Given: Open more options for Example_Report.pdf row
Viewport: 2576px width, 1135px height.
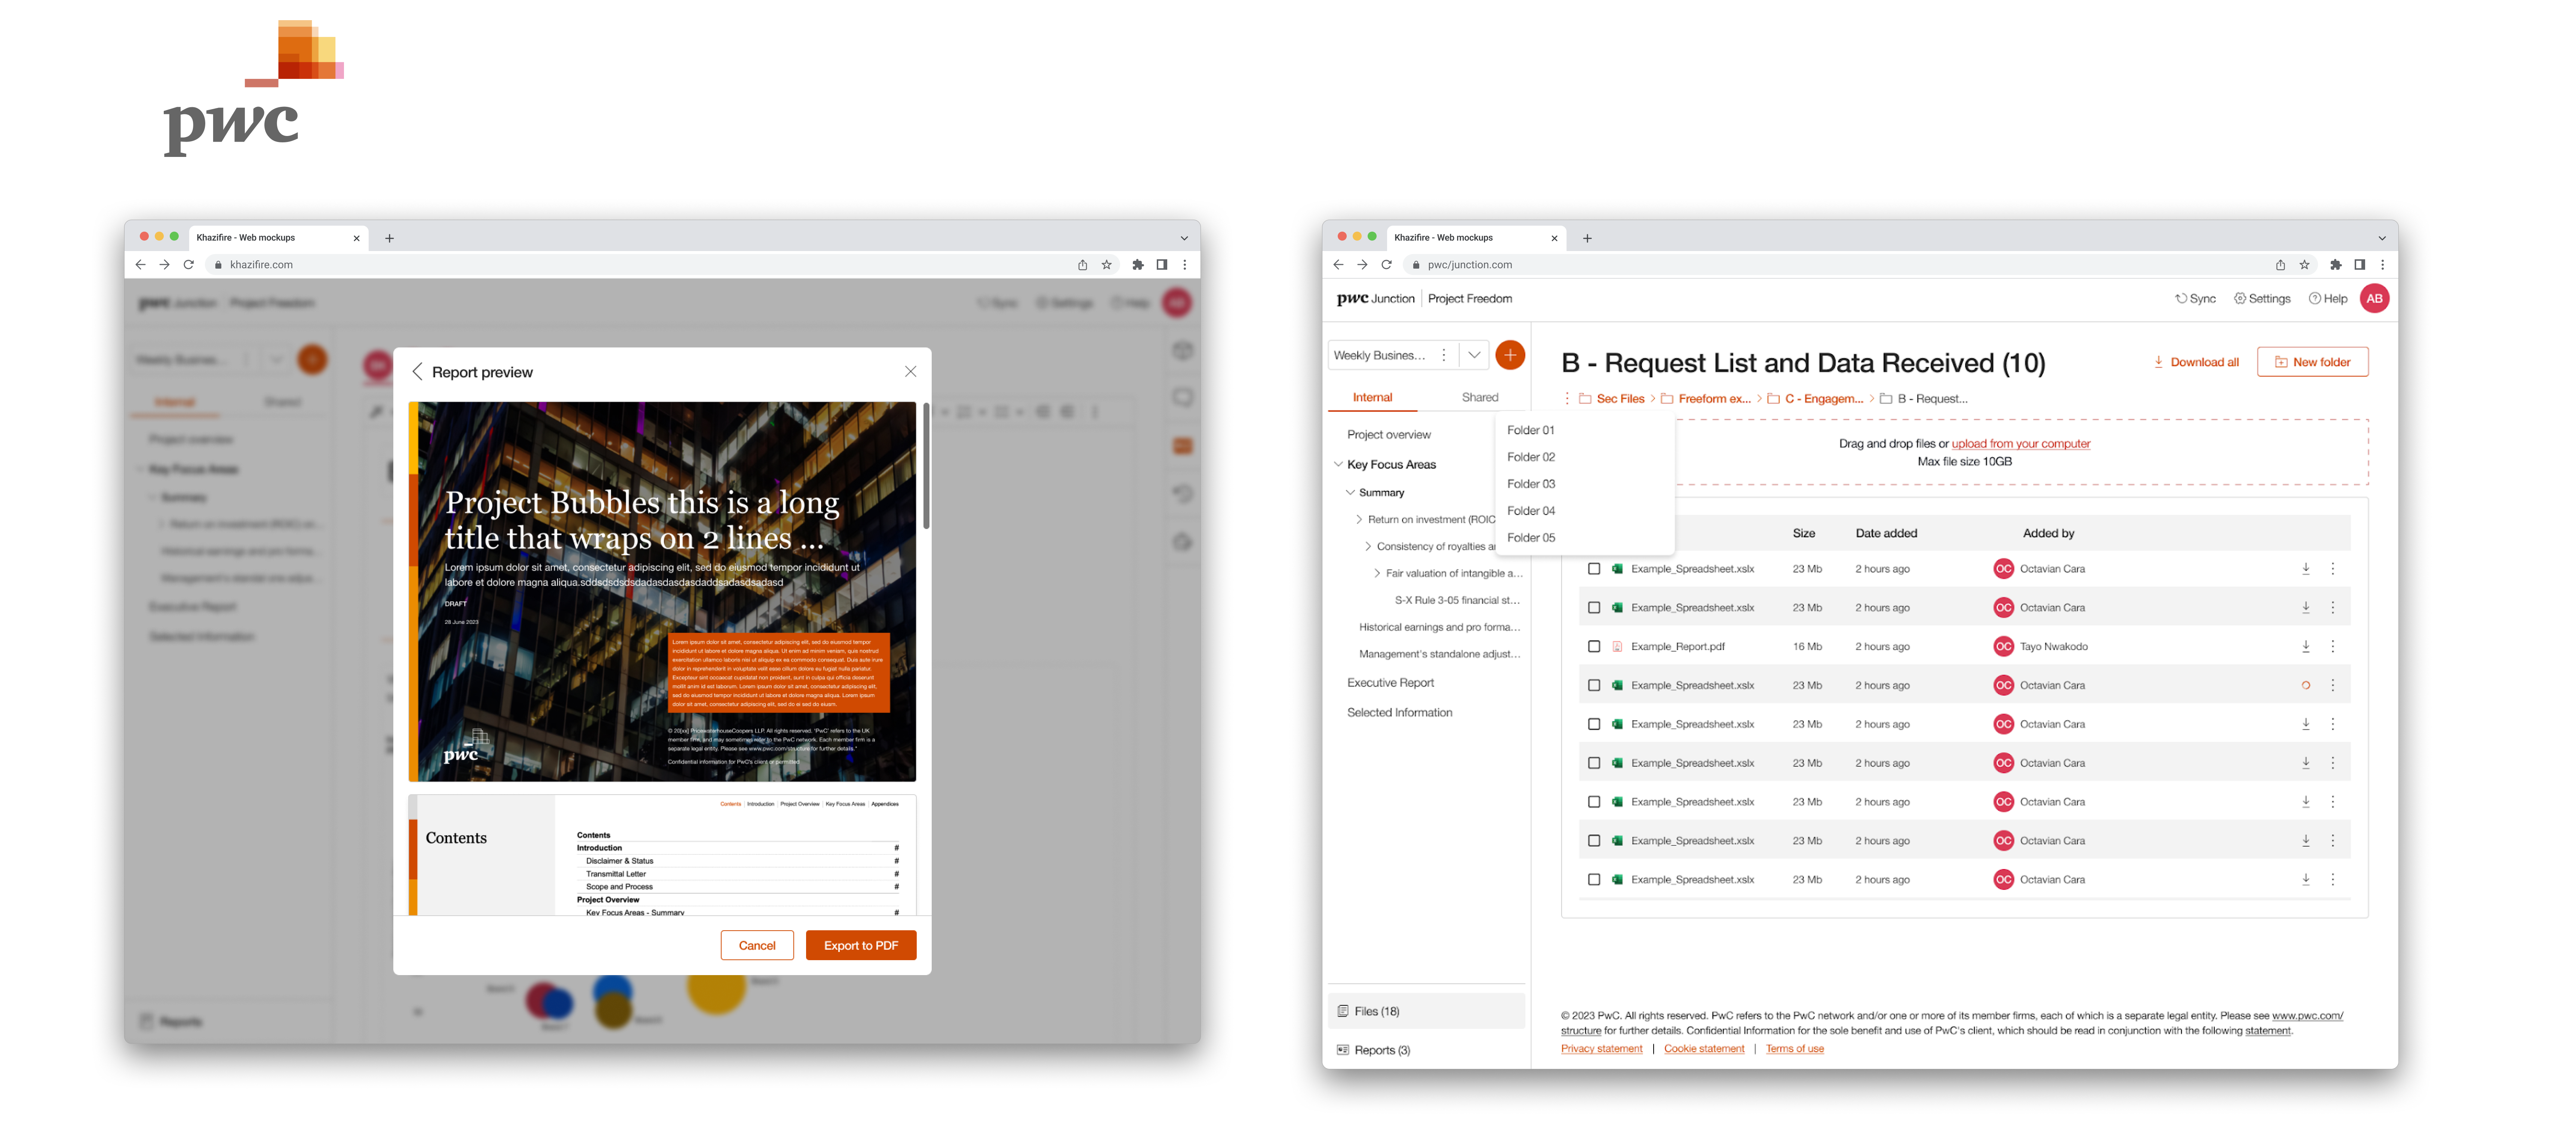Looking at the screenshot, I should click(2333, 646).
